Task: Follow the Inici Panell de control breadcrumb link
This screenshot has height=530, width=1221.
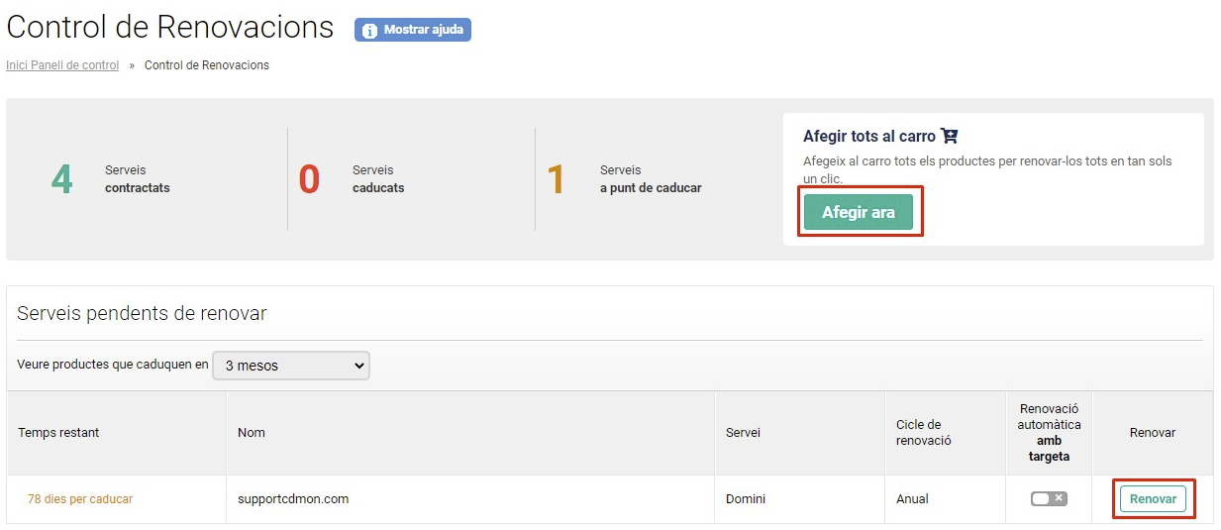Action: pos(62,65)
